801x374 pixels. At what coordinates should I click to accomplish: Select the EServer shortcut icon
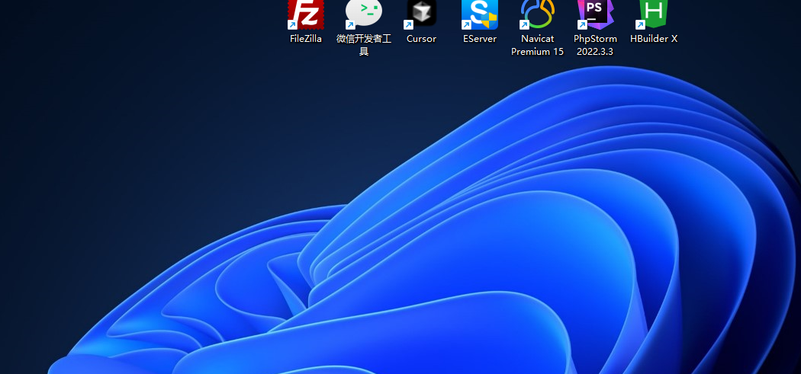tap(480, 14)
